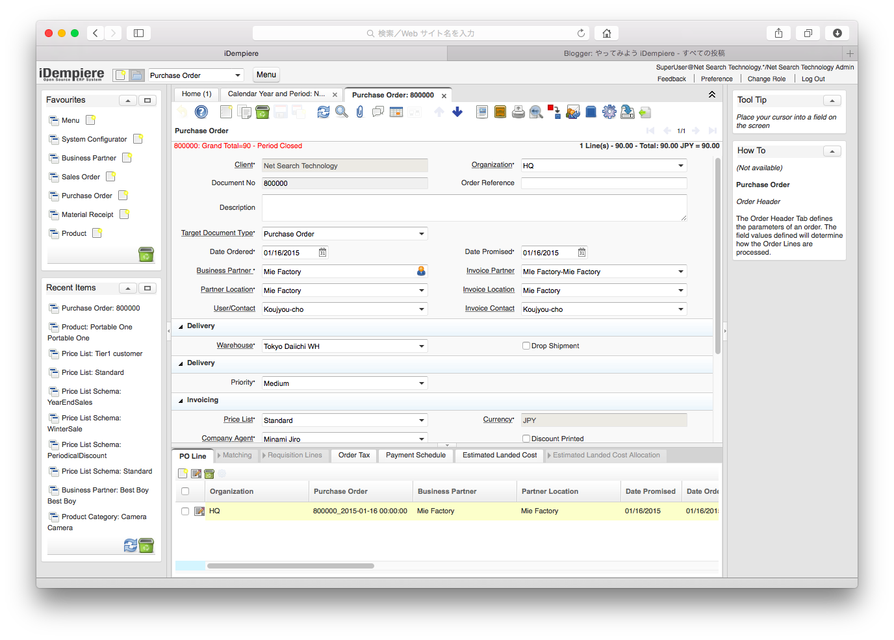This screenshot has height=640, width=894.
Task: Click the Export icon in the toolbar
Action: [x=627, y=112]
